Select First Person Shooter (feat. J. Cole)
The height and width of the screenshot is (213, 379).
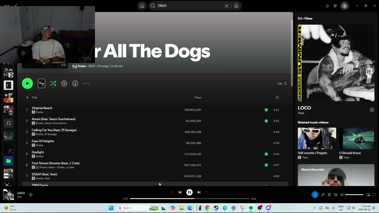coord(55,163)
